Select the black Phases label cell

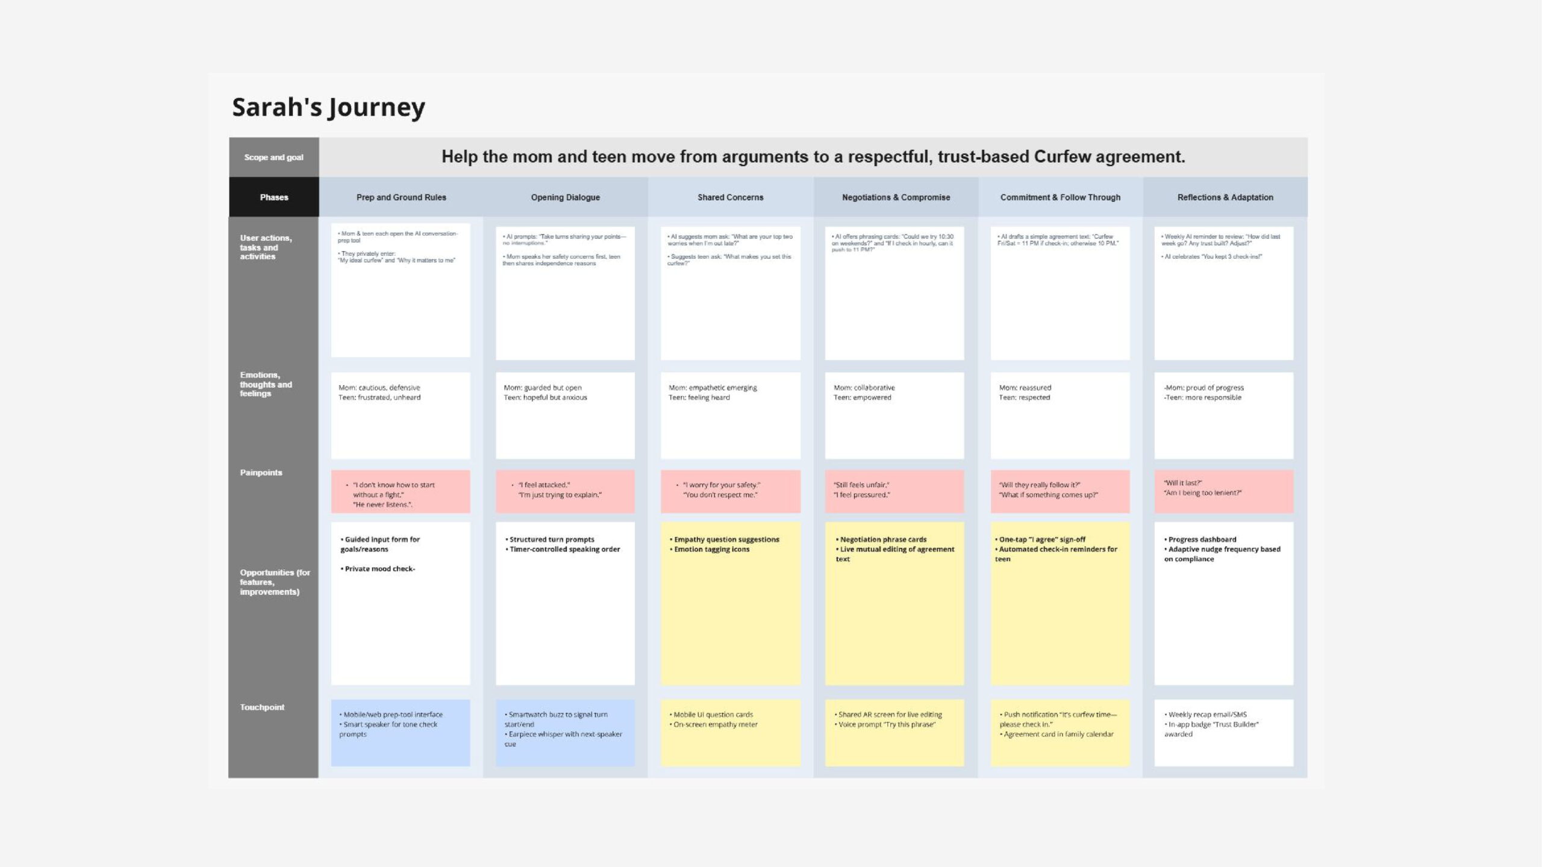click(x=273, y=197)
